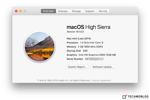The width and height of the screenshot is (150, 100).
Task: Click the Startup Disk 'SSD' value
Action: (85, 51)
